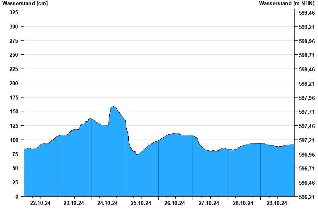Viewport: 318px width, 218px height.
Task: Click the 598,71 right axis label
Action: [x=307, y=55]
